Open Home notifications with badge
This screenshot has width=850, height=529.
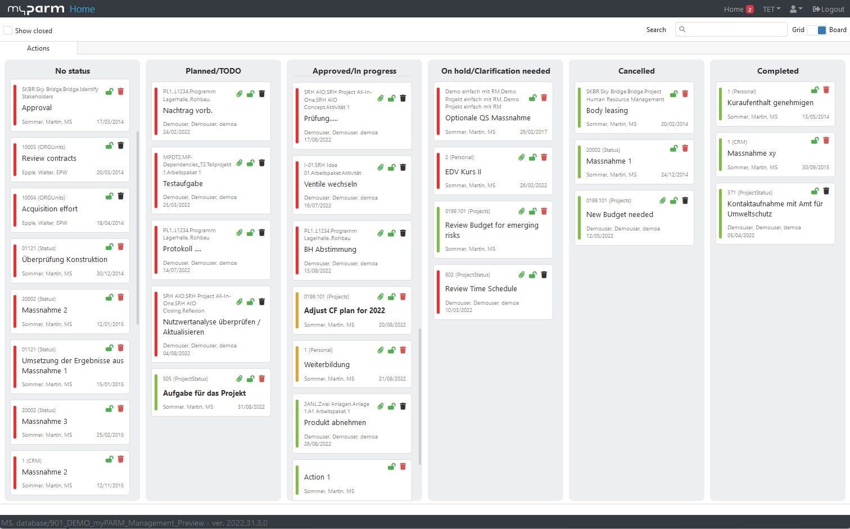738,9
